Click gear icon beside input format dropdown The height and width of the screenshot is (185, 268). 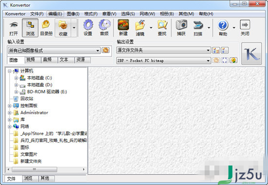106,50
